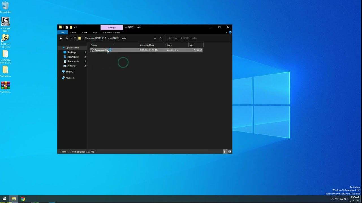
Task: Go up one folder level
Action: click(x=75, y=38)
